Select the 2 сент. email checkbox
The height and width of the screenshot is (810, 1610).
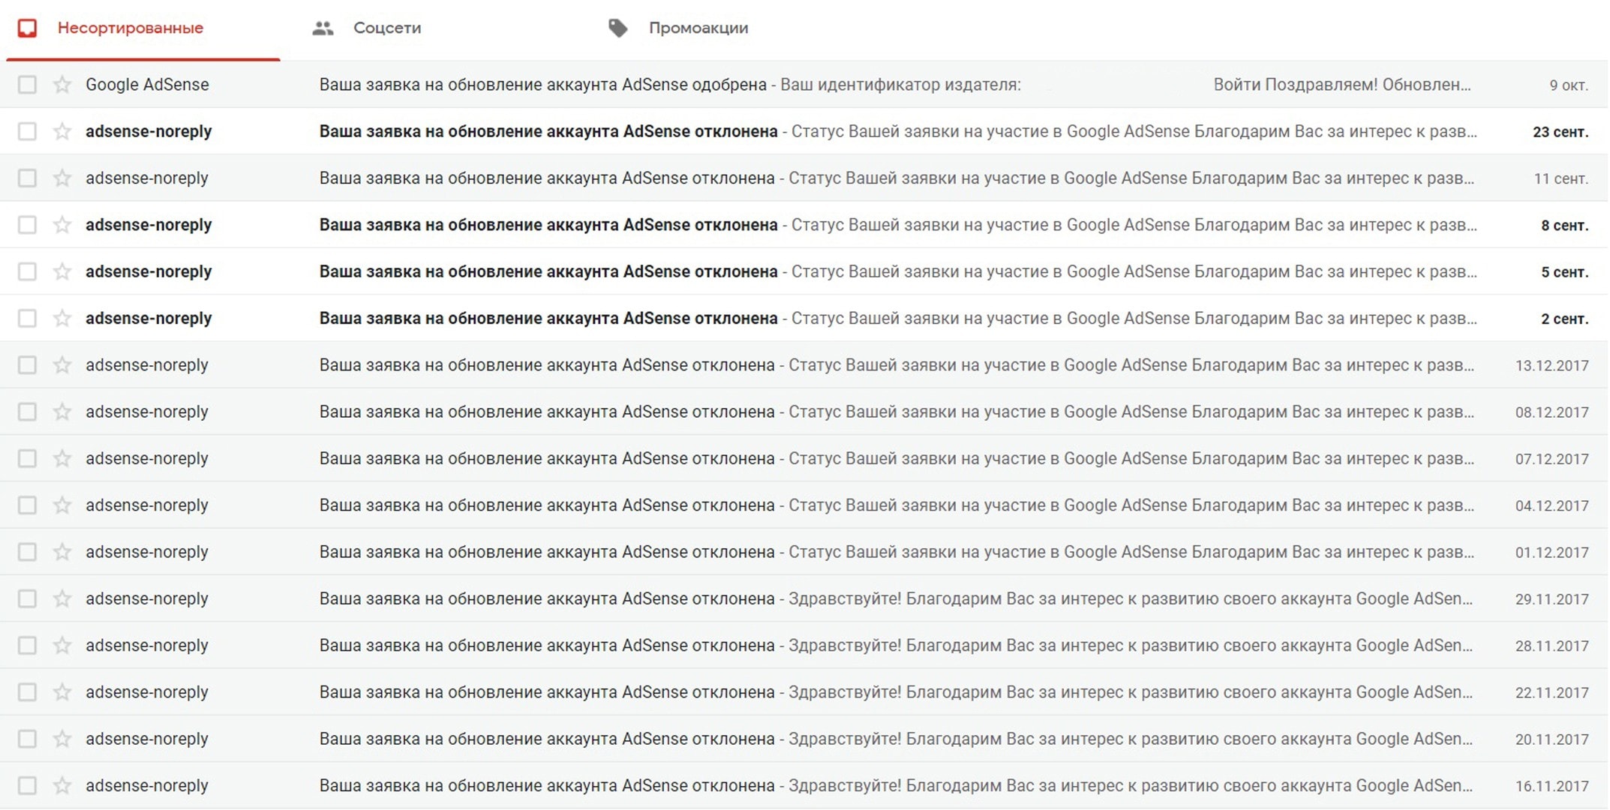[x=27, y=318]
